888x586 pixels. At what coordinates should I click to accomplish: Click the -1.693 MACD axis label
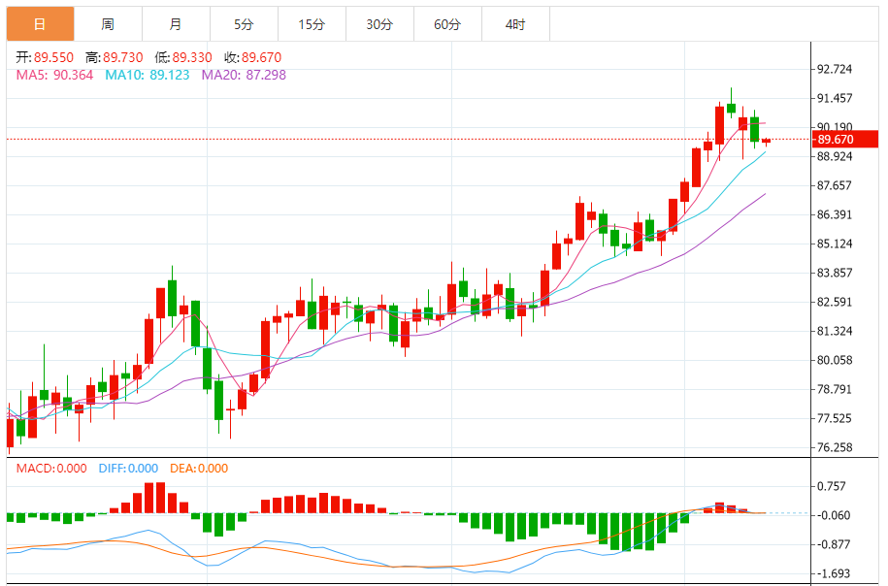point(833,573)
